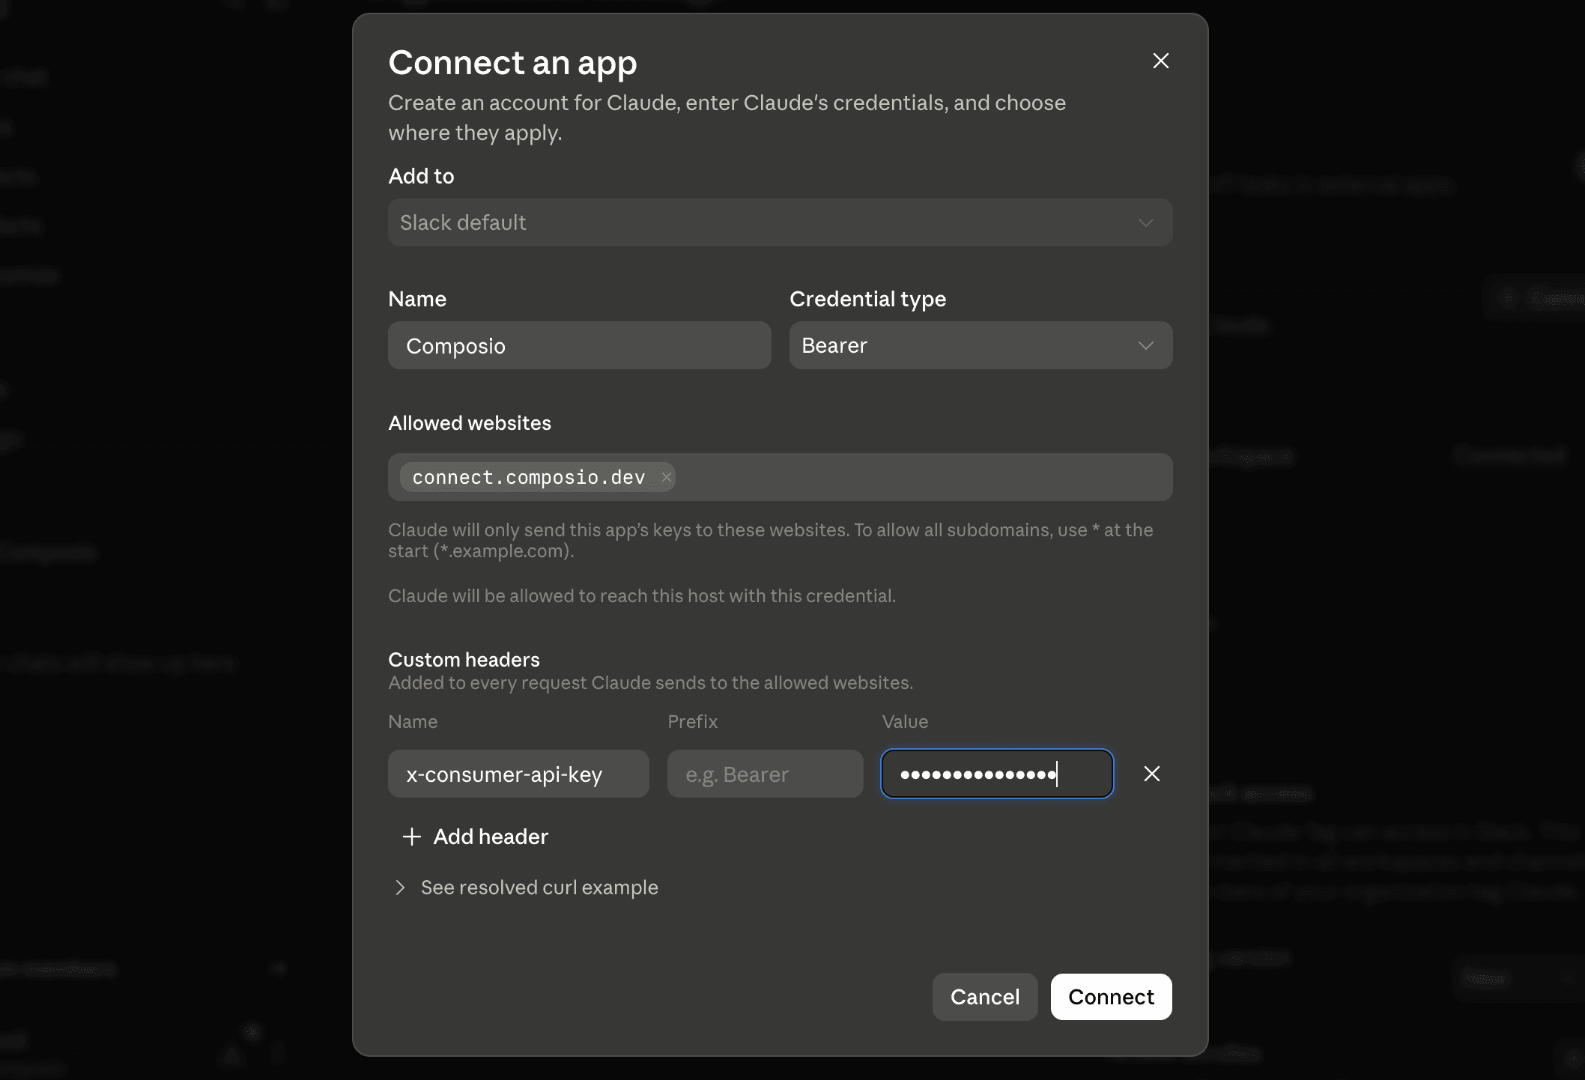Click the Credential type field label
Screen dimensions: 1585x1080
(x=867, y=299)
